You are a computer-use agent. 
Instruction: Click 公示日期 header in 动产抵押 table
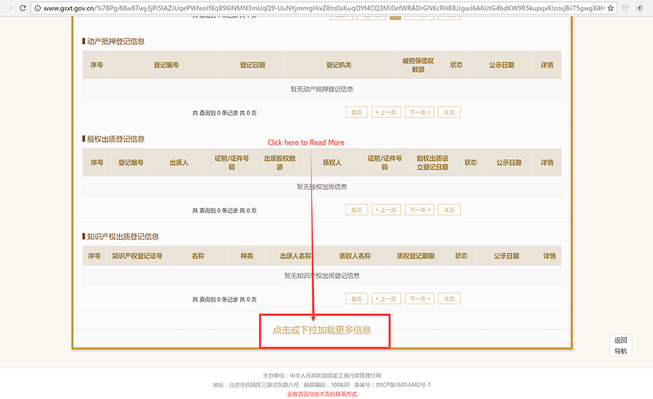pyautogui.click(x=502, y=65)
